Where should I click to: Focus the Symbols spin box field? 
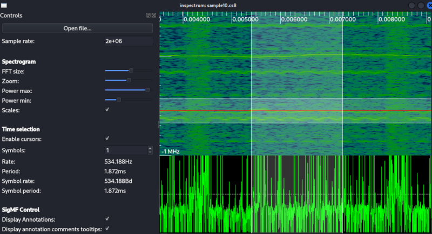[126, 150]
